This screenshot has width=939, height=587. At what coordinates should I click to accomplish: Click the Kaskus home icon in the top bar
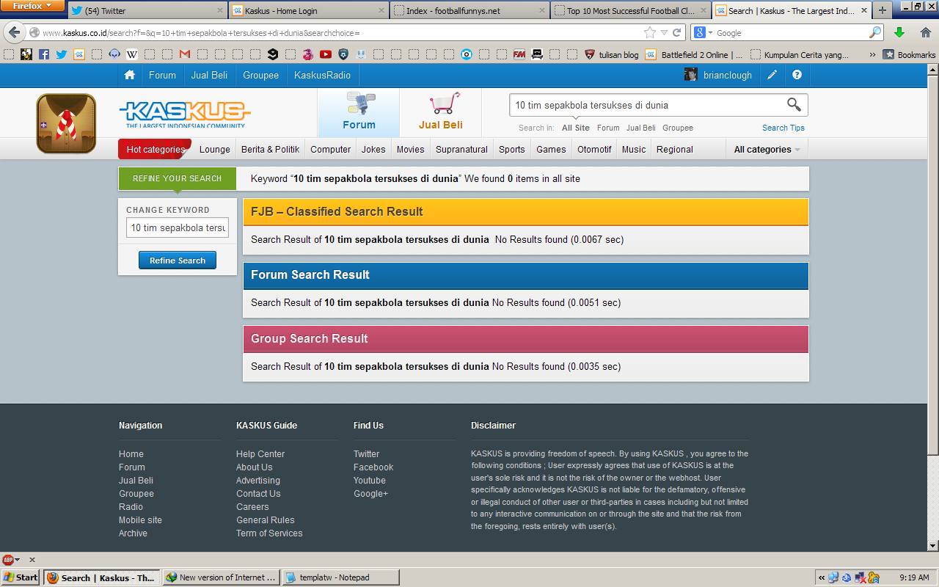130,75
